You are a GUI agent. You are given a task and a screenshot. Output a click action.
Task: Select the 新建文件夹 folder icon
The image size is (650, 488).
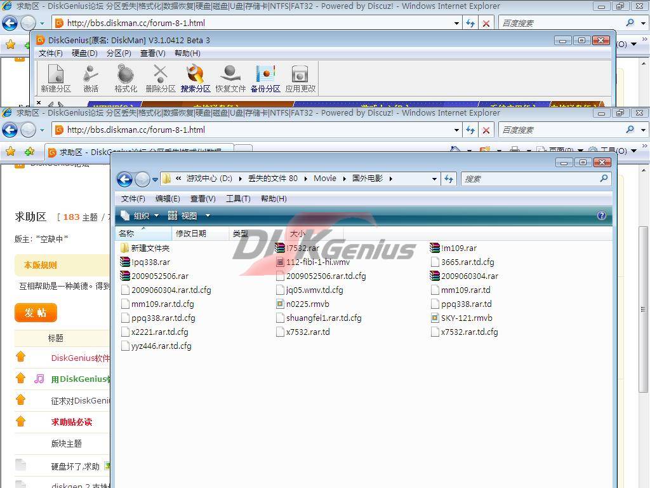click(x=125, y=248)
